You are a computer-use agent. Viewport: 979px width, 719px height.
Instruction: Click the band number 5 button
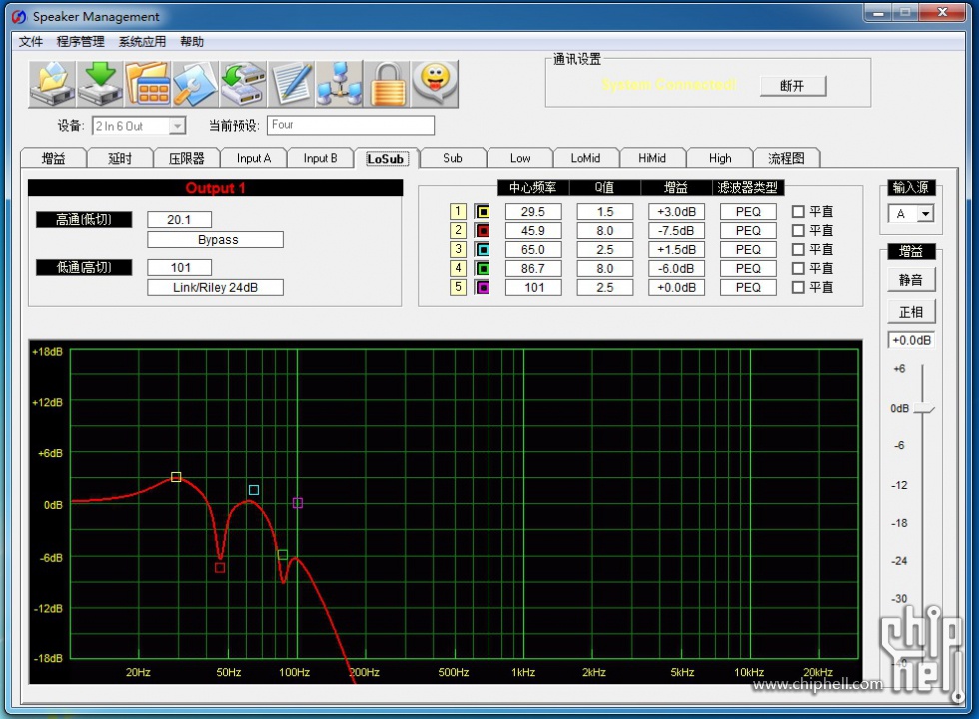click(x=458, y=288)
